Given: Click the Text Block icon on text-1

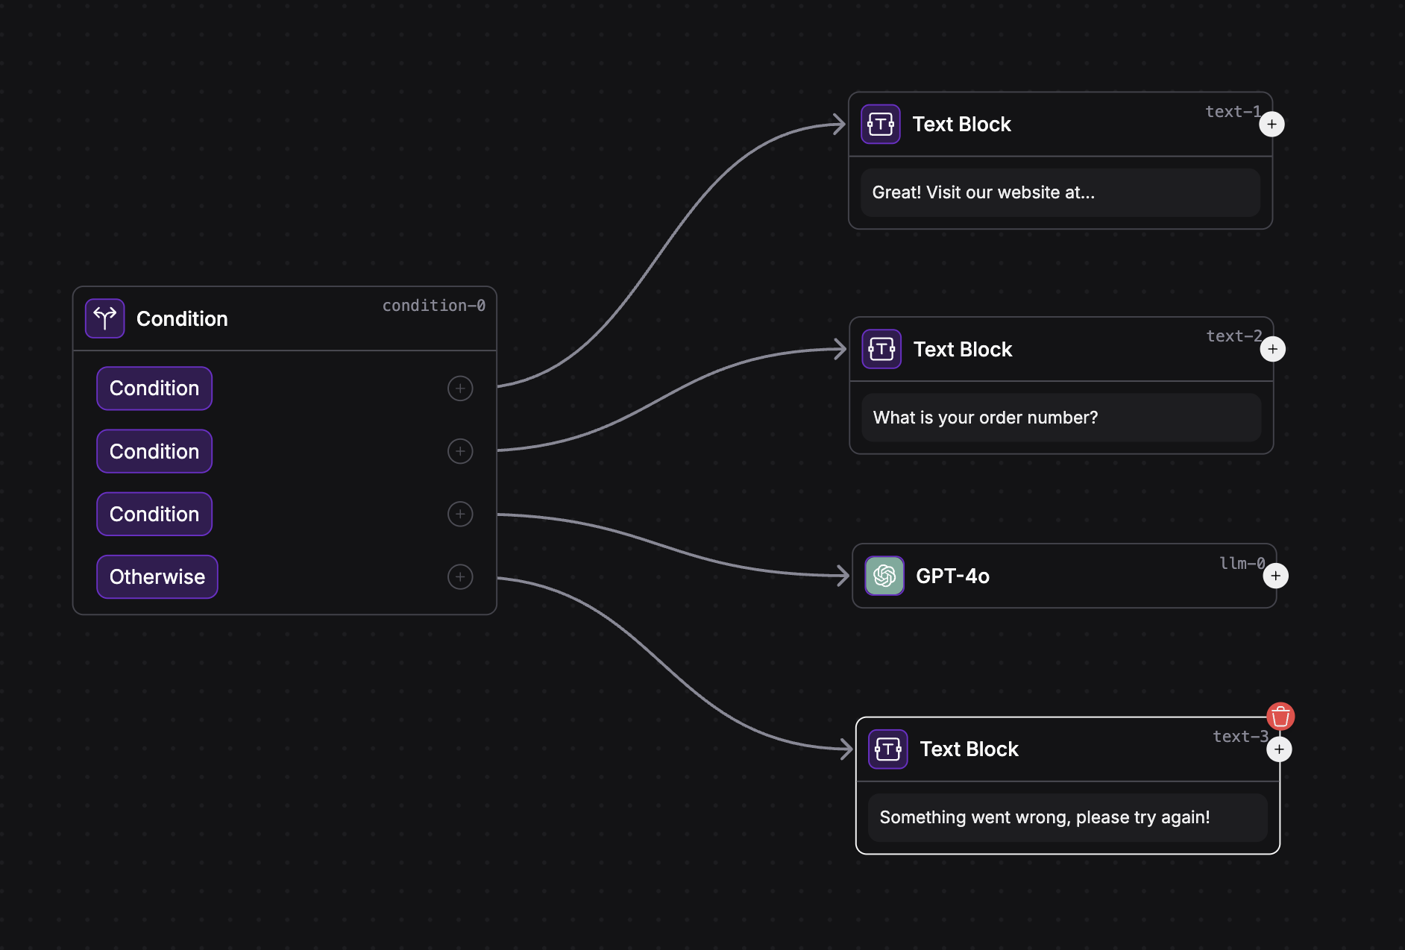Looking at the screenshot, I should 881,124.
